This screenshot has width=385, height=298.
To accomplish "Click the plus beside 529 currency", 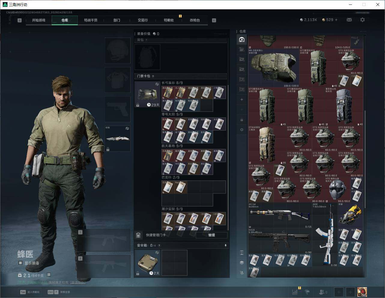I will (x=336, y=20).
